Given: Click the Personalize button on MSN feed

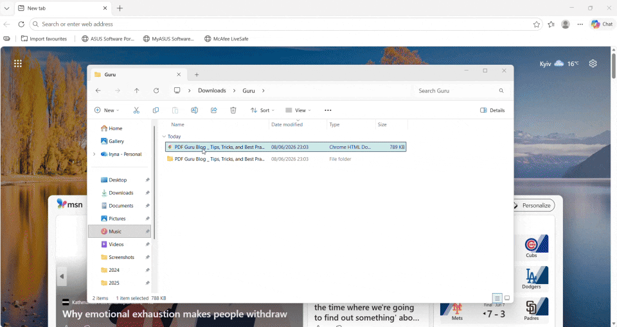Looking at the screenshot, I should 533,205.
